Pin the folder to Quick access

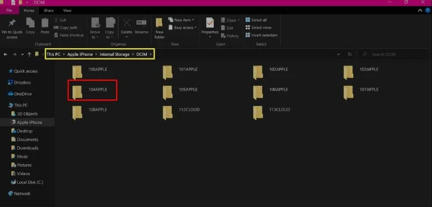click(12, 29)
